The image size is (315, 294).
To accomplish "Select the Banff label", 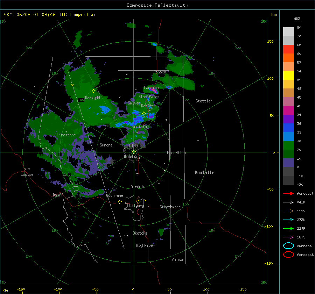I will 58,195.
